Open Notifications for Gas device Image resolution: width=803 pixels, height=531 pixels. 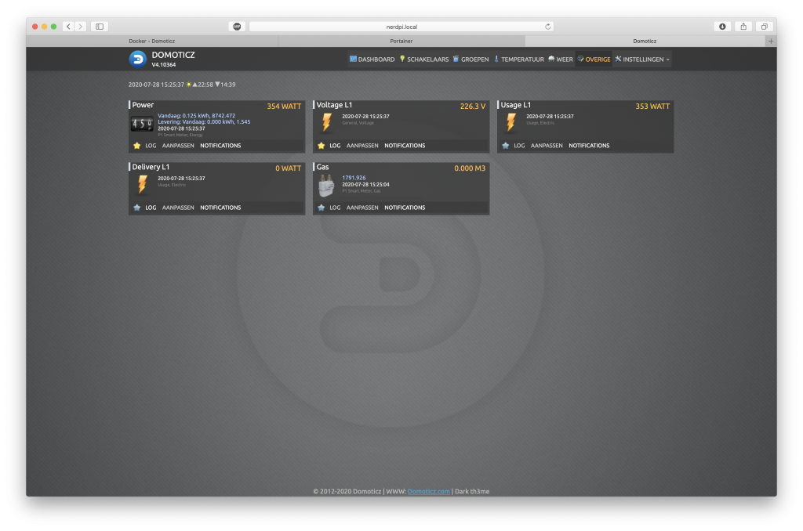click(x=405, y=208)
